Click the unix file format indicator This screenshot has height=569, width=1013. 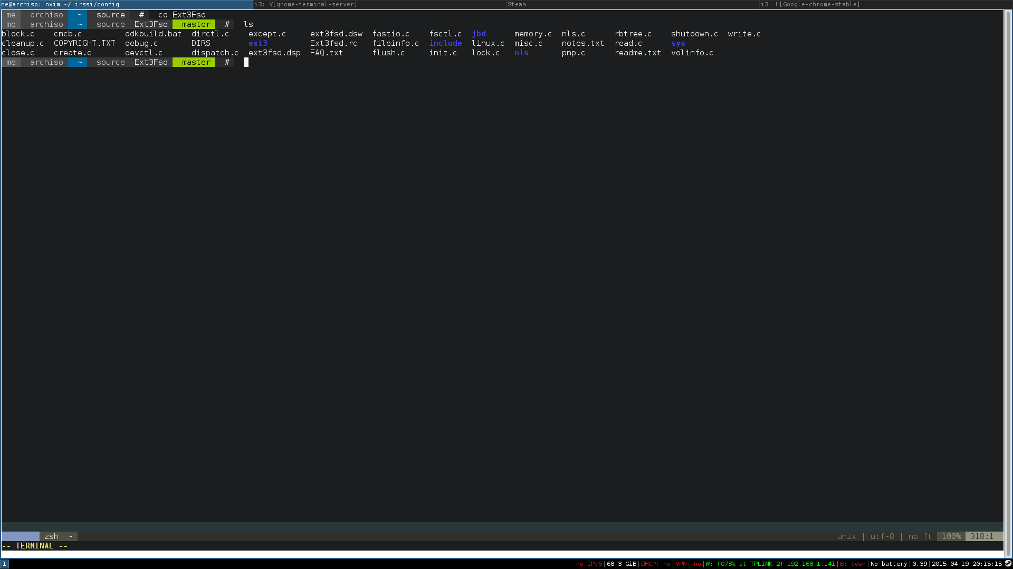click(x=846, y=536)
